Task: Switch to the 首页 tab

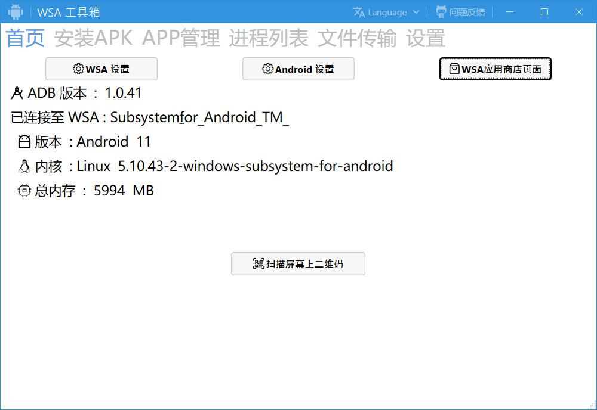Action: [25, 38]
